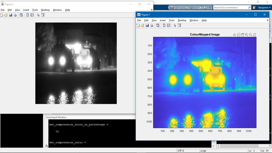Click Link Plot icon in Figure 3 toolbar
Screen dimensions: 272x153
coord(21,15)
